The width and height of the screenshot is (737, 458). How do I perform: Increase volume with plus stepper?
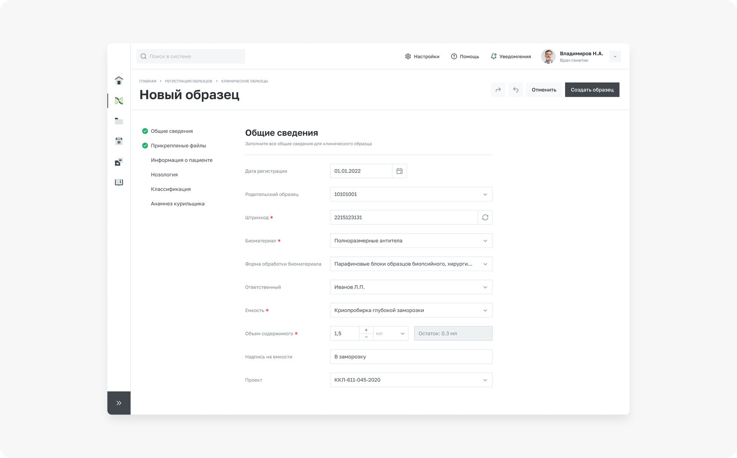366,330
